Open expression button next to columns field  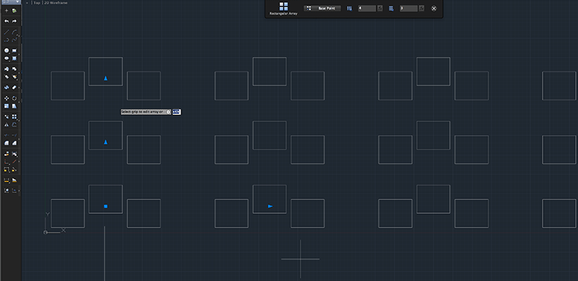click(380, 8)
